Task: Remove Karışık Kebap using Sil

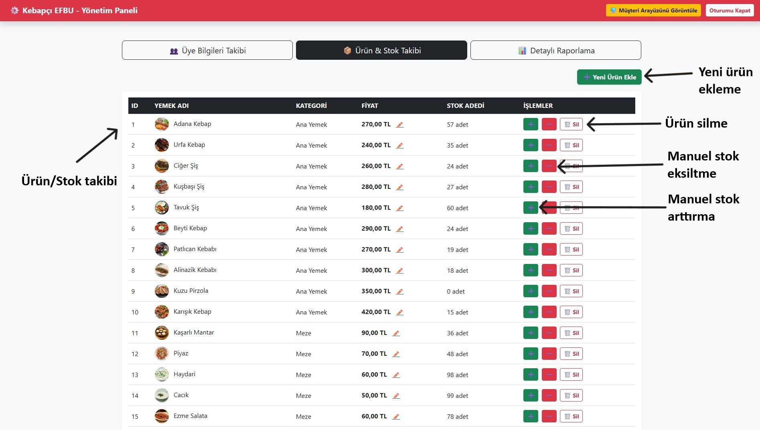Action: (571, 312)
